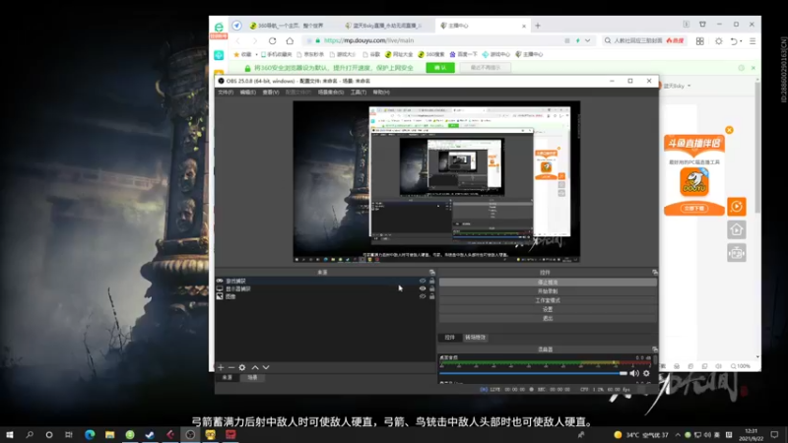This screenshot has width=788, height=443.
Task: Open the OBS 工具 tools menu
Action: point(359,93)
